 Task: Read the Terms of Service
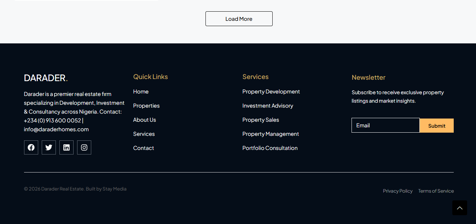436,191
